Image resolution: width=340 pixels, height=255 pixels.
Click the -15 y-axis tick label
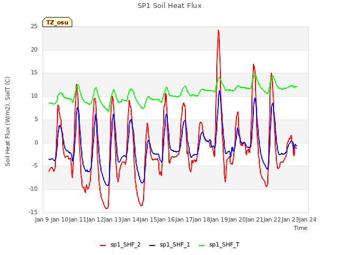pos(33,212)
